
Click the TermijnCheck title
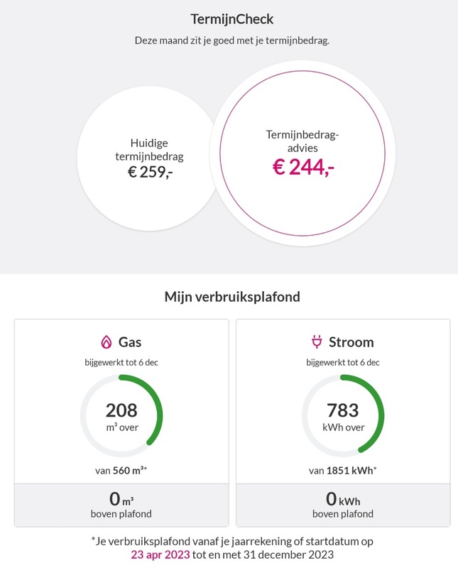pyautogui.click(x=232, y=19)
